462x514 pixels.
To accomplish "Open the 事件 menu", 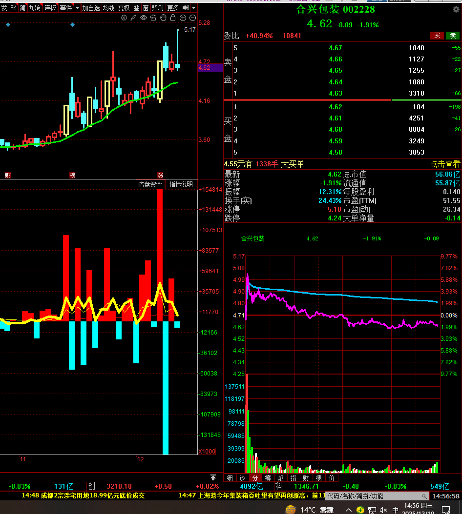I will pos(66,7).
